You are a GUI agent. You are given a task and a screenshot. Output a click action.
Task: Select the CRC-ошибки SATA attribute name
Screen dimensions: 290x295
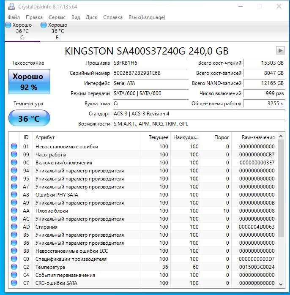pos(56,283)
